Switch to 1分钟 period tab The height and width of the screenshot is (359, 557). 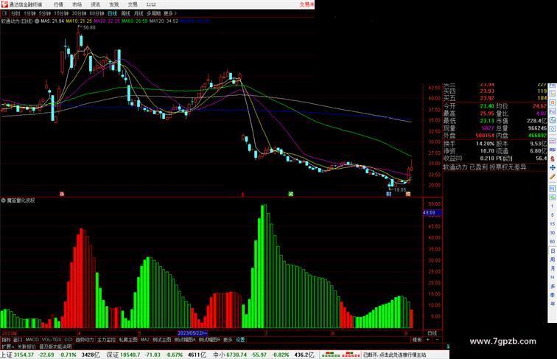[29, 13]
